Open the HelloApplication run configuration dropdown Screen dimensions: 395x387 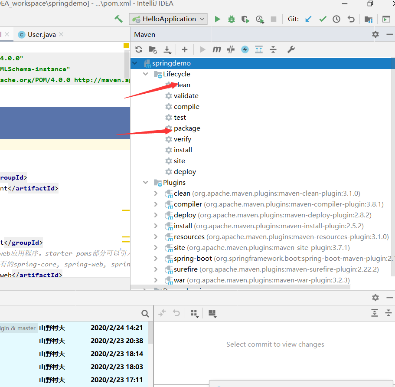click(x=168, y=19)
